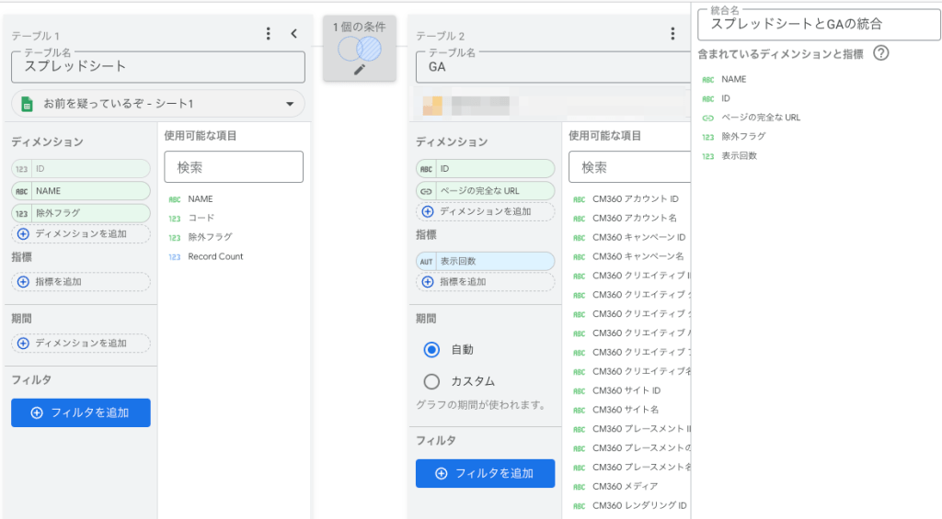The image size is (942, 519).
Task: Open Table 2 three-dot options menu
Action: click(672, 34)
